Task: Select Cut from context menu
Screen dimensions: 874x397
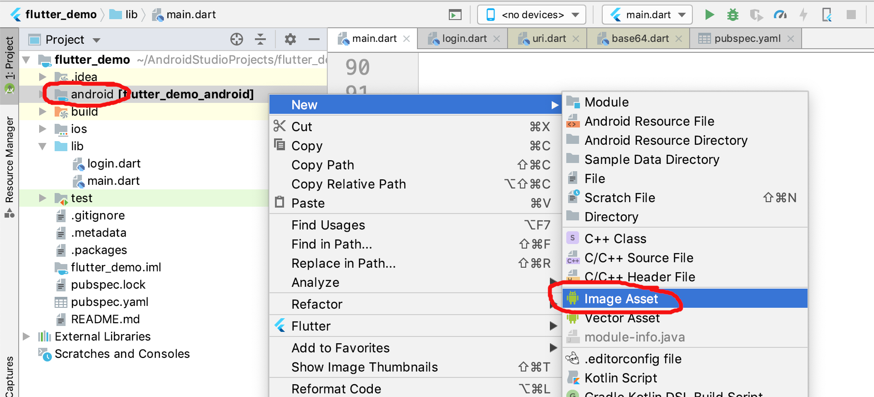Action: pyautogui.click(x=415, y=127)
